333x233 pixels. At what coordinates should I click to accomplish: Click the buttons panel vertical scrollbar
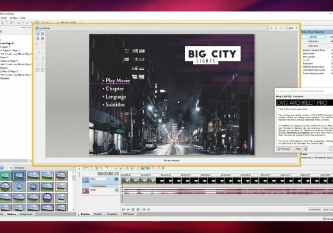(74, 190)
